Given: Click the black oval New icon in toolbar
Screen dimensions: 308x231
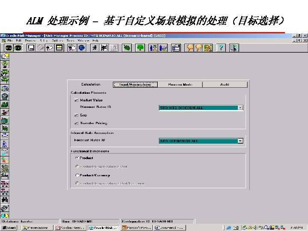Looking at the screenshot, I should click(x=9, y=48).
